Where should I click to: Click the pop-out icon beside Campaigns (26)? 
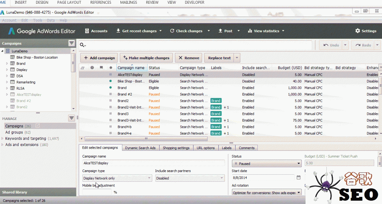pyautogui.click(x=38, y=126)
